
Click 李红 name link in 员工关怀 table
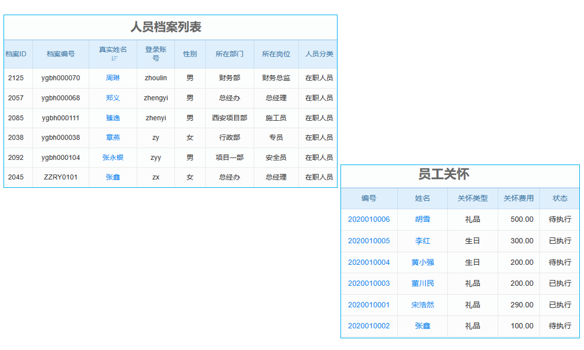coord(422,241)
